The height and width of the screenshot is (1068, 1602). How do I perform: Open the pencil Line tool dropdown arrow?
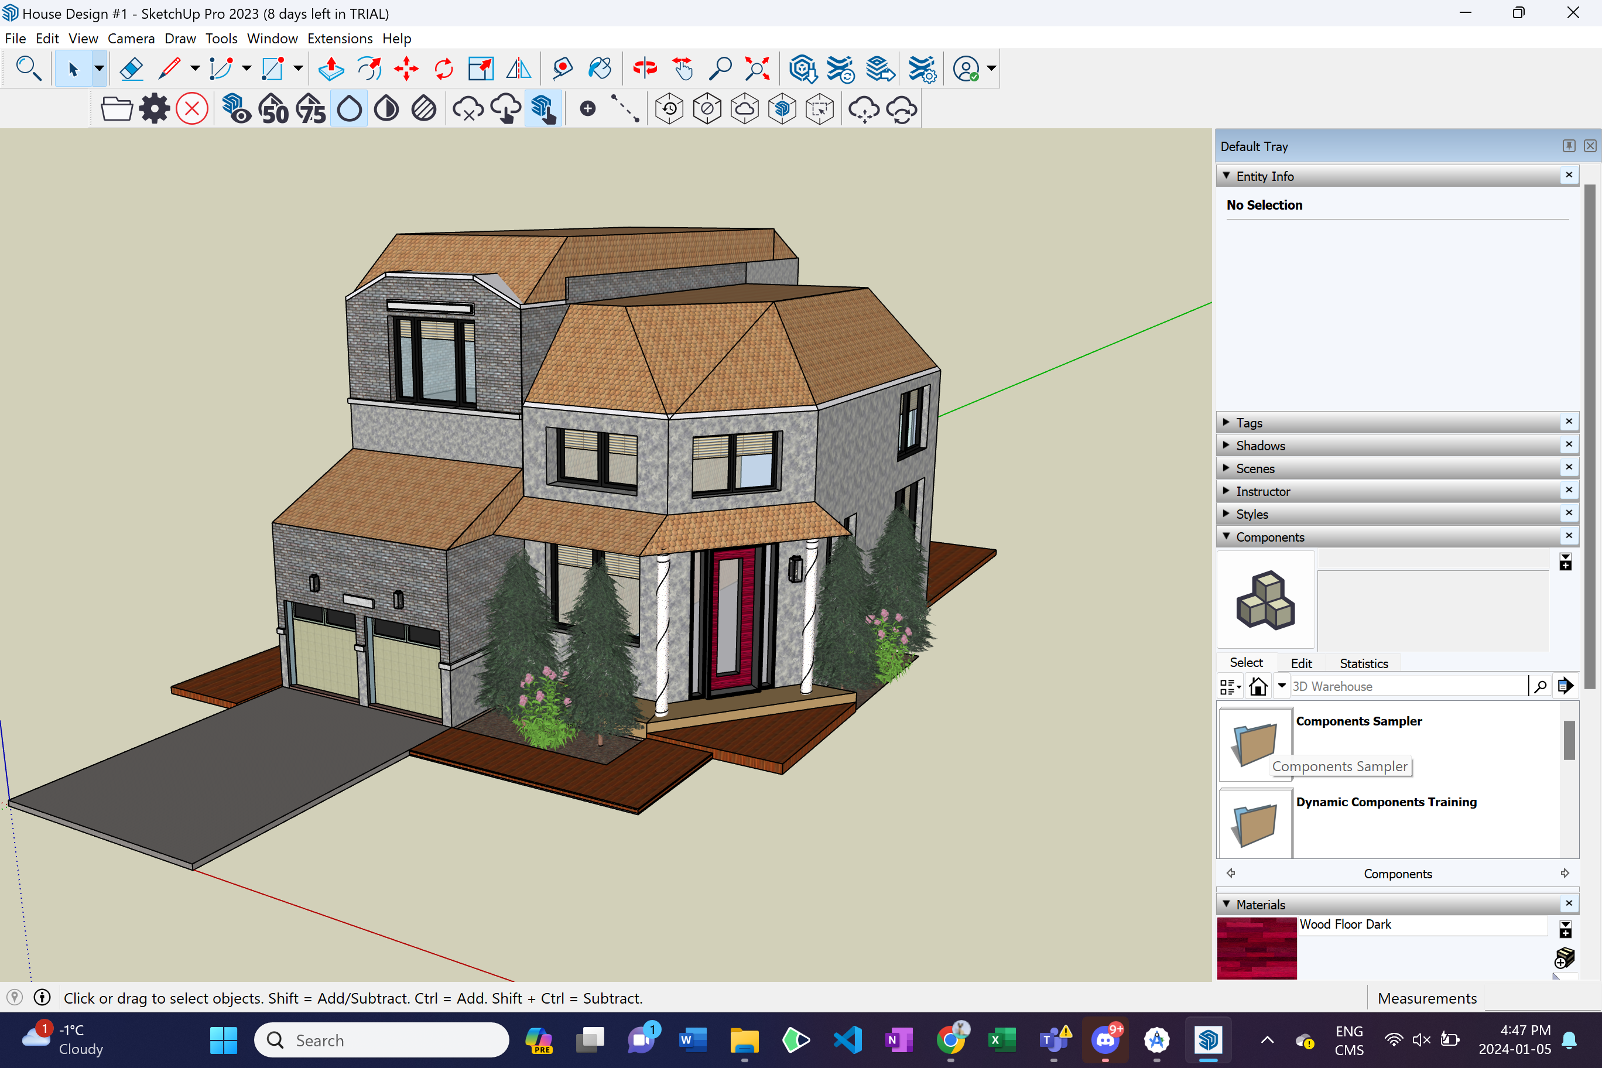tap(195, 68)
